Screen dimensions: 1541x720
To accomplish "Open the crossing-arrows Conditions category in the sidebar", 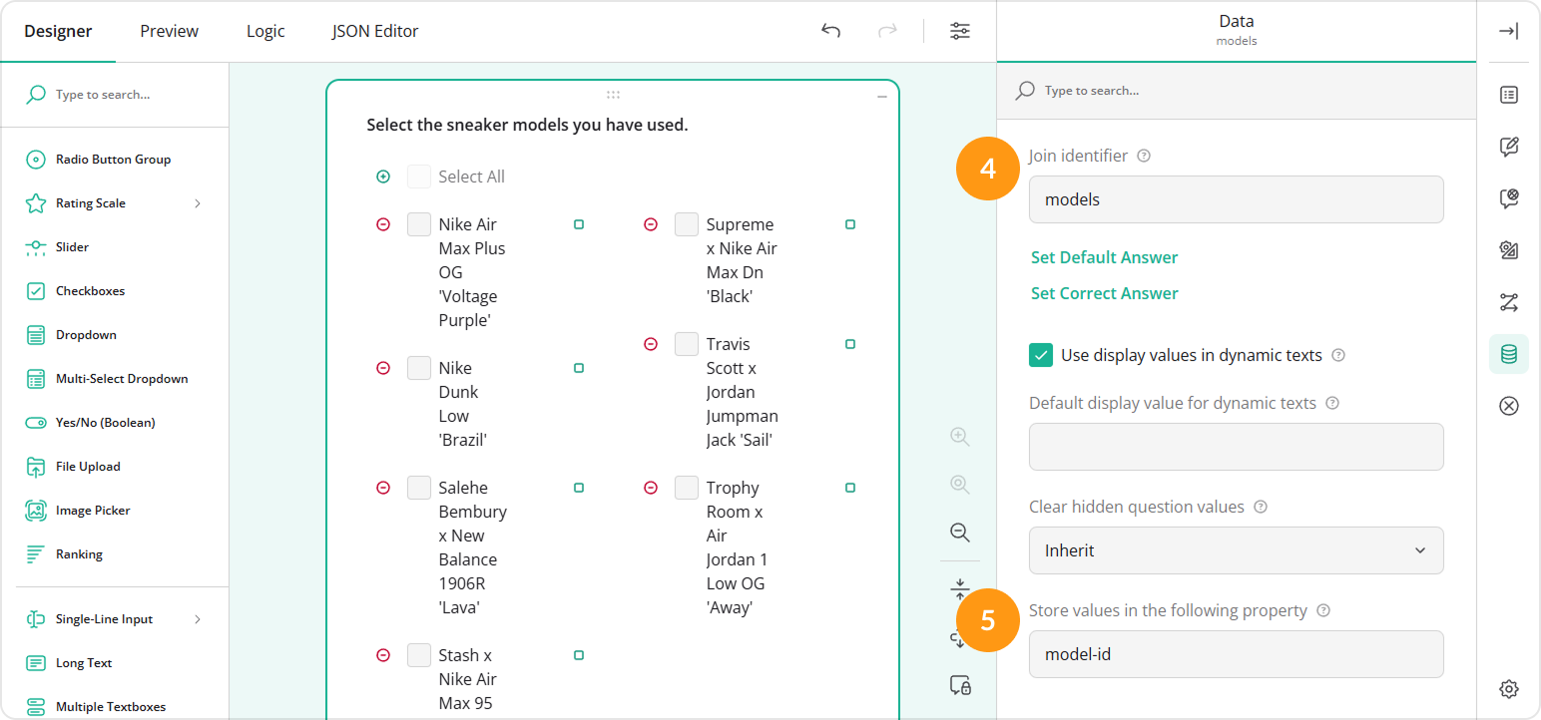I will [x=1509, y=302].
